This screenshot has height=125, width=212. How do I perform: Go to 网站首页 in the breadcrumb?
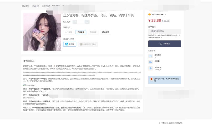[x=26, y=6]
